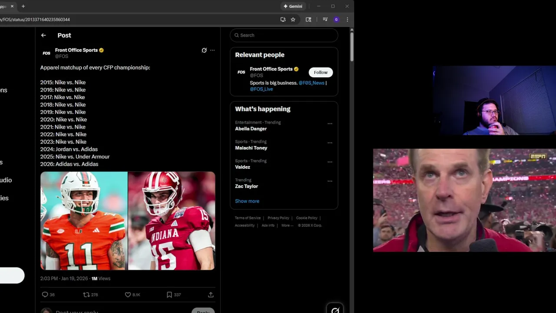The image size is (556, 313).
Task: Bookmark this page with the star icon
Action: click(293, 20)
